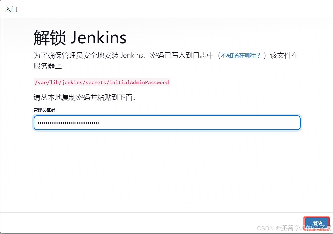Open the 不知道在哪里? help link
The width and height of the screenshot is (333, 234).
coord(240,56)
